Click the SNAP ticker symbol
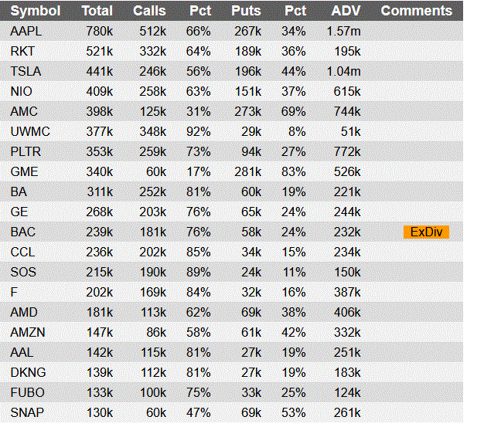Screen dimensions: 501x434 pos(27,412)
